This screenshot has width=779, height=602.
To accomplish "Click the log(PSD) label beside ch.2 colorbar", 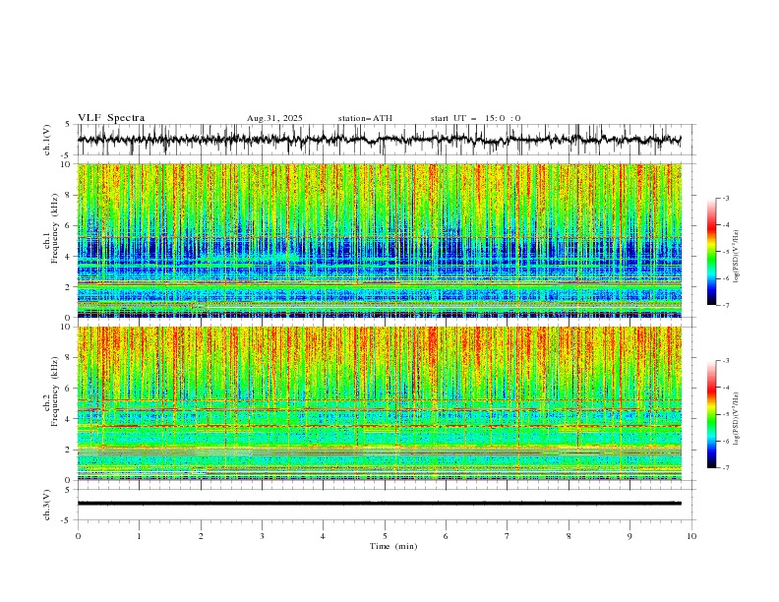I will 737,420.
